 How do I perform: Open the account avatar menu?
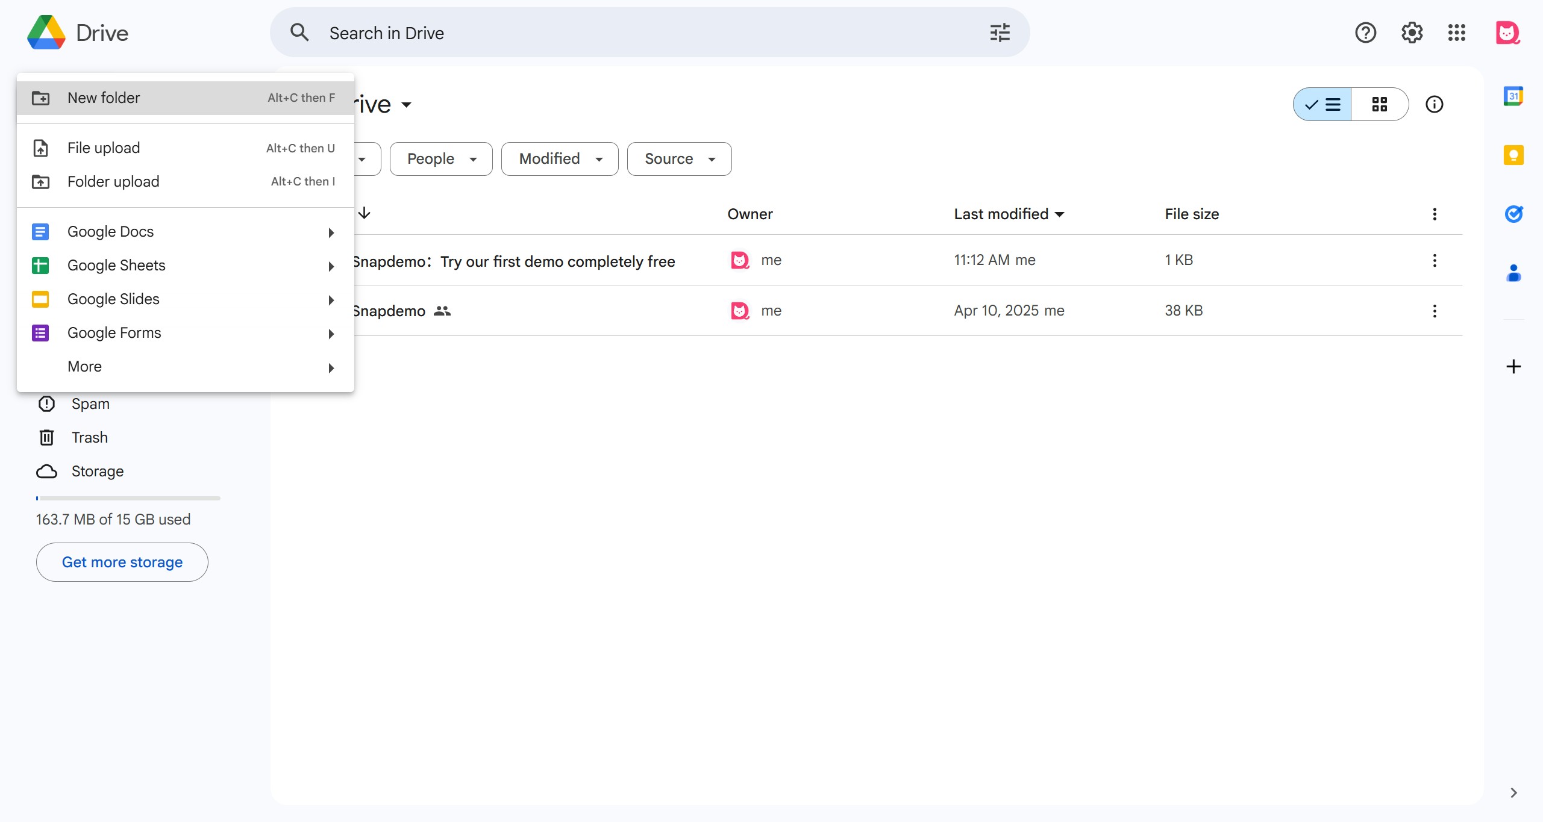pyautogui.click(x=1507, y=33)
